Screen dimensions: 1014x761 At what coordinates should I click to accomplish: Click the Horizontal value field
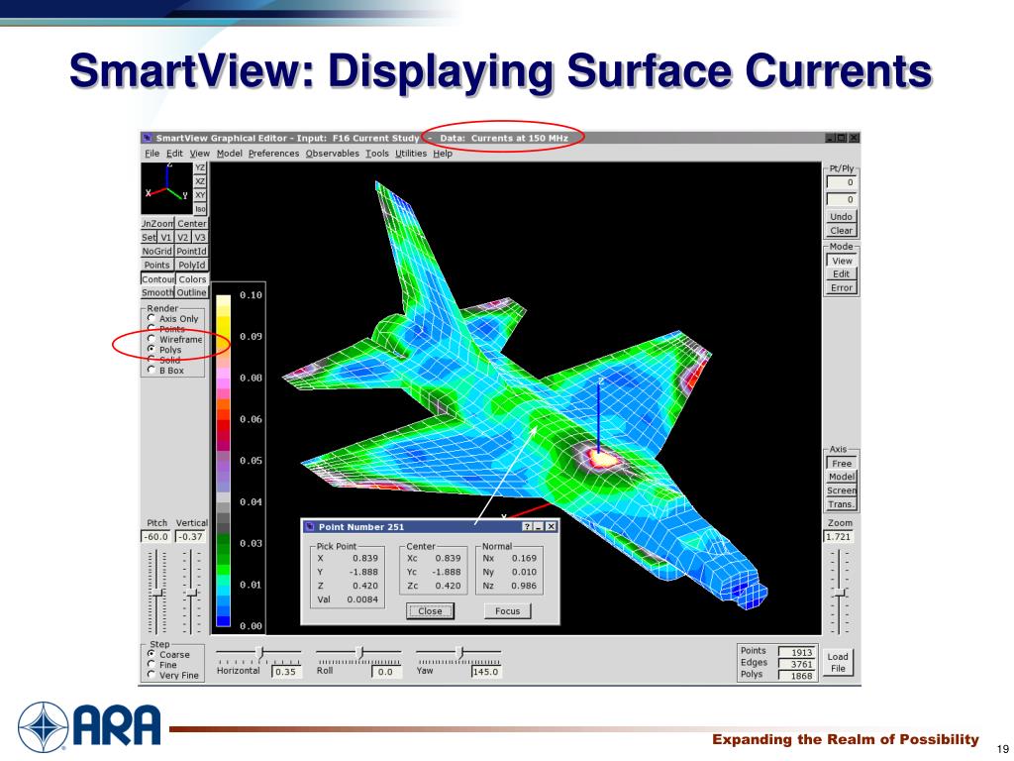(x=285, y=672)
